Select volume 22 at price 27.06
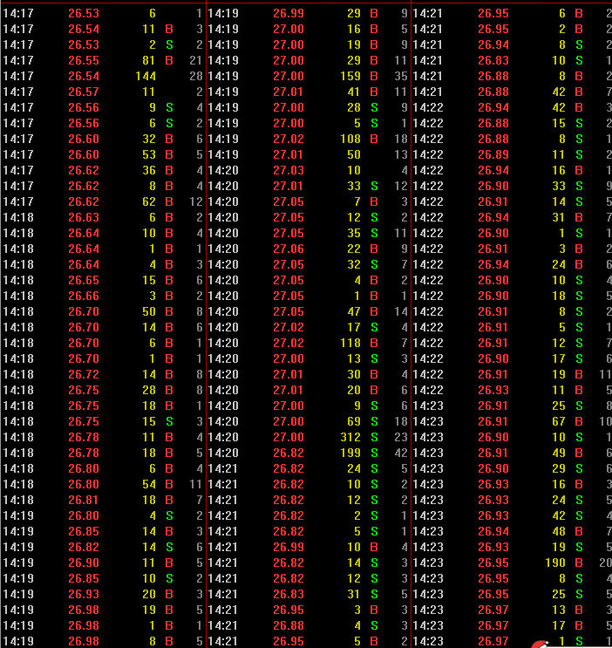 (x=354, y=249)
